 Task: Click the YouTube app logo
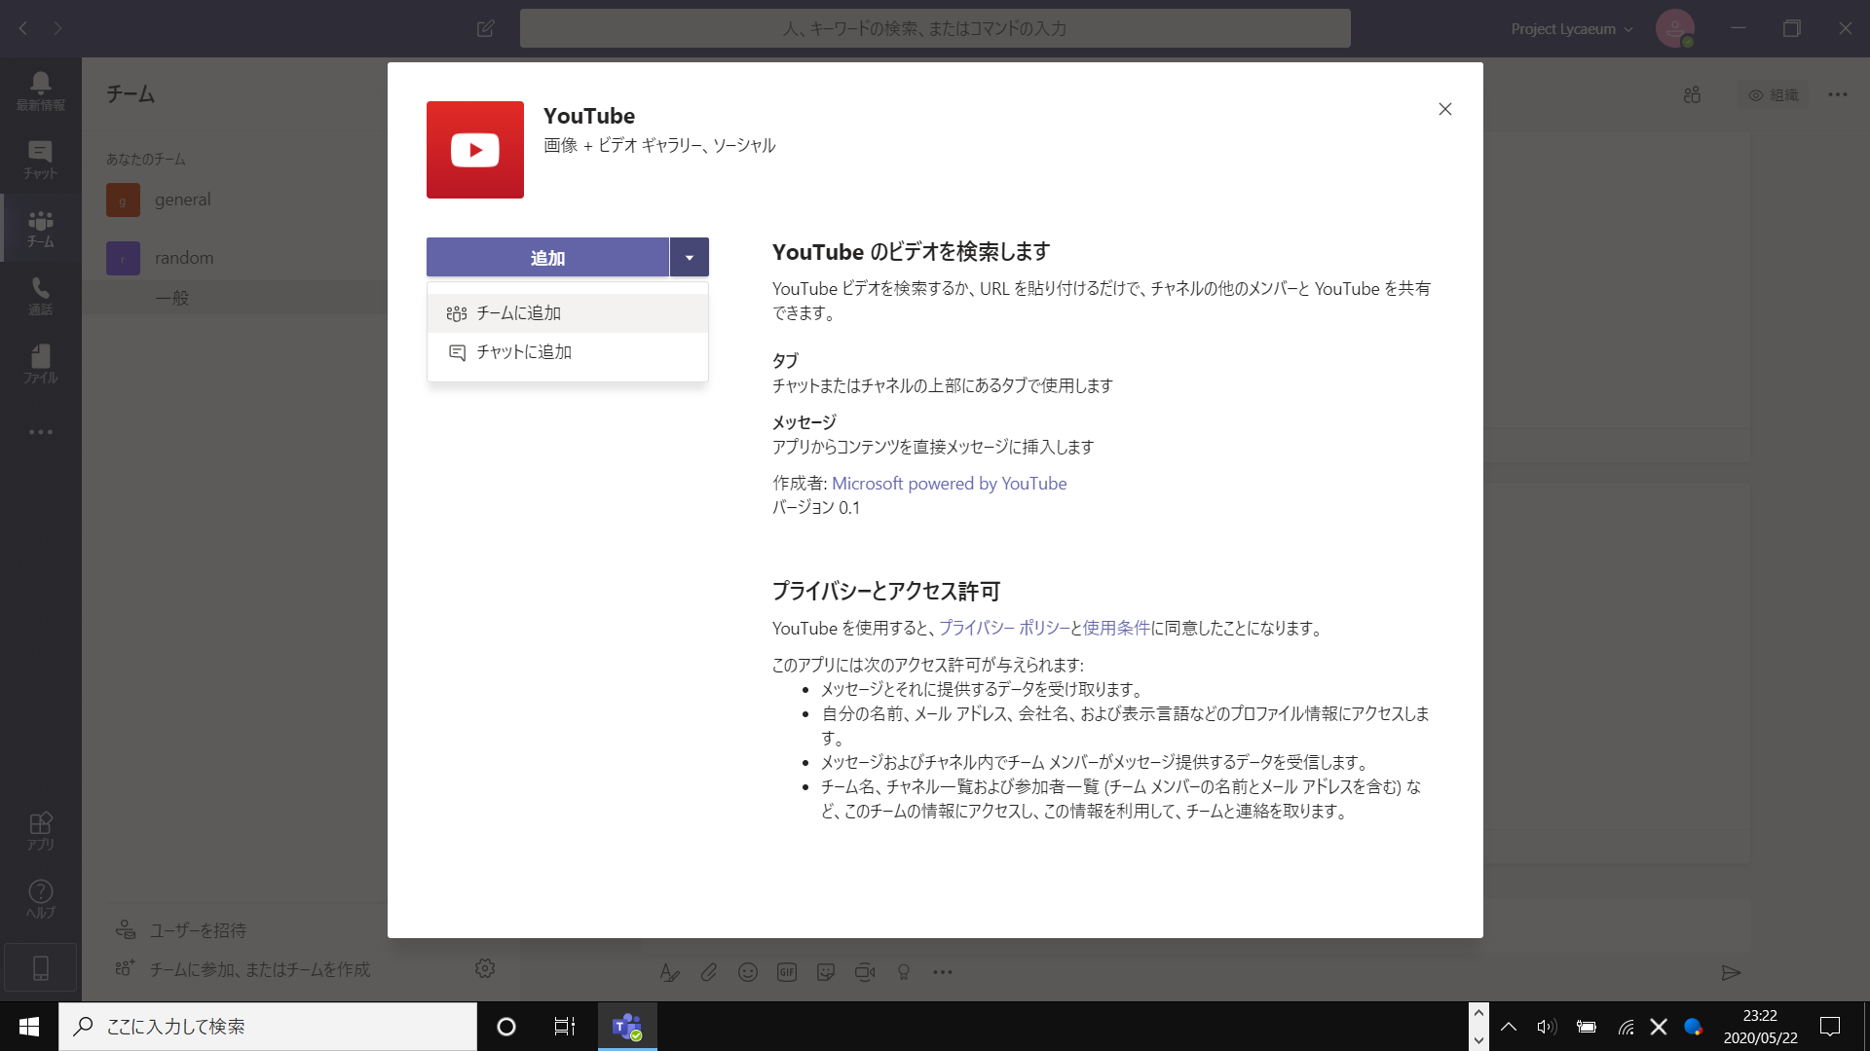474,150
